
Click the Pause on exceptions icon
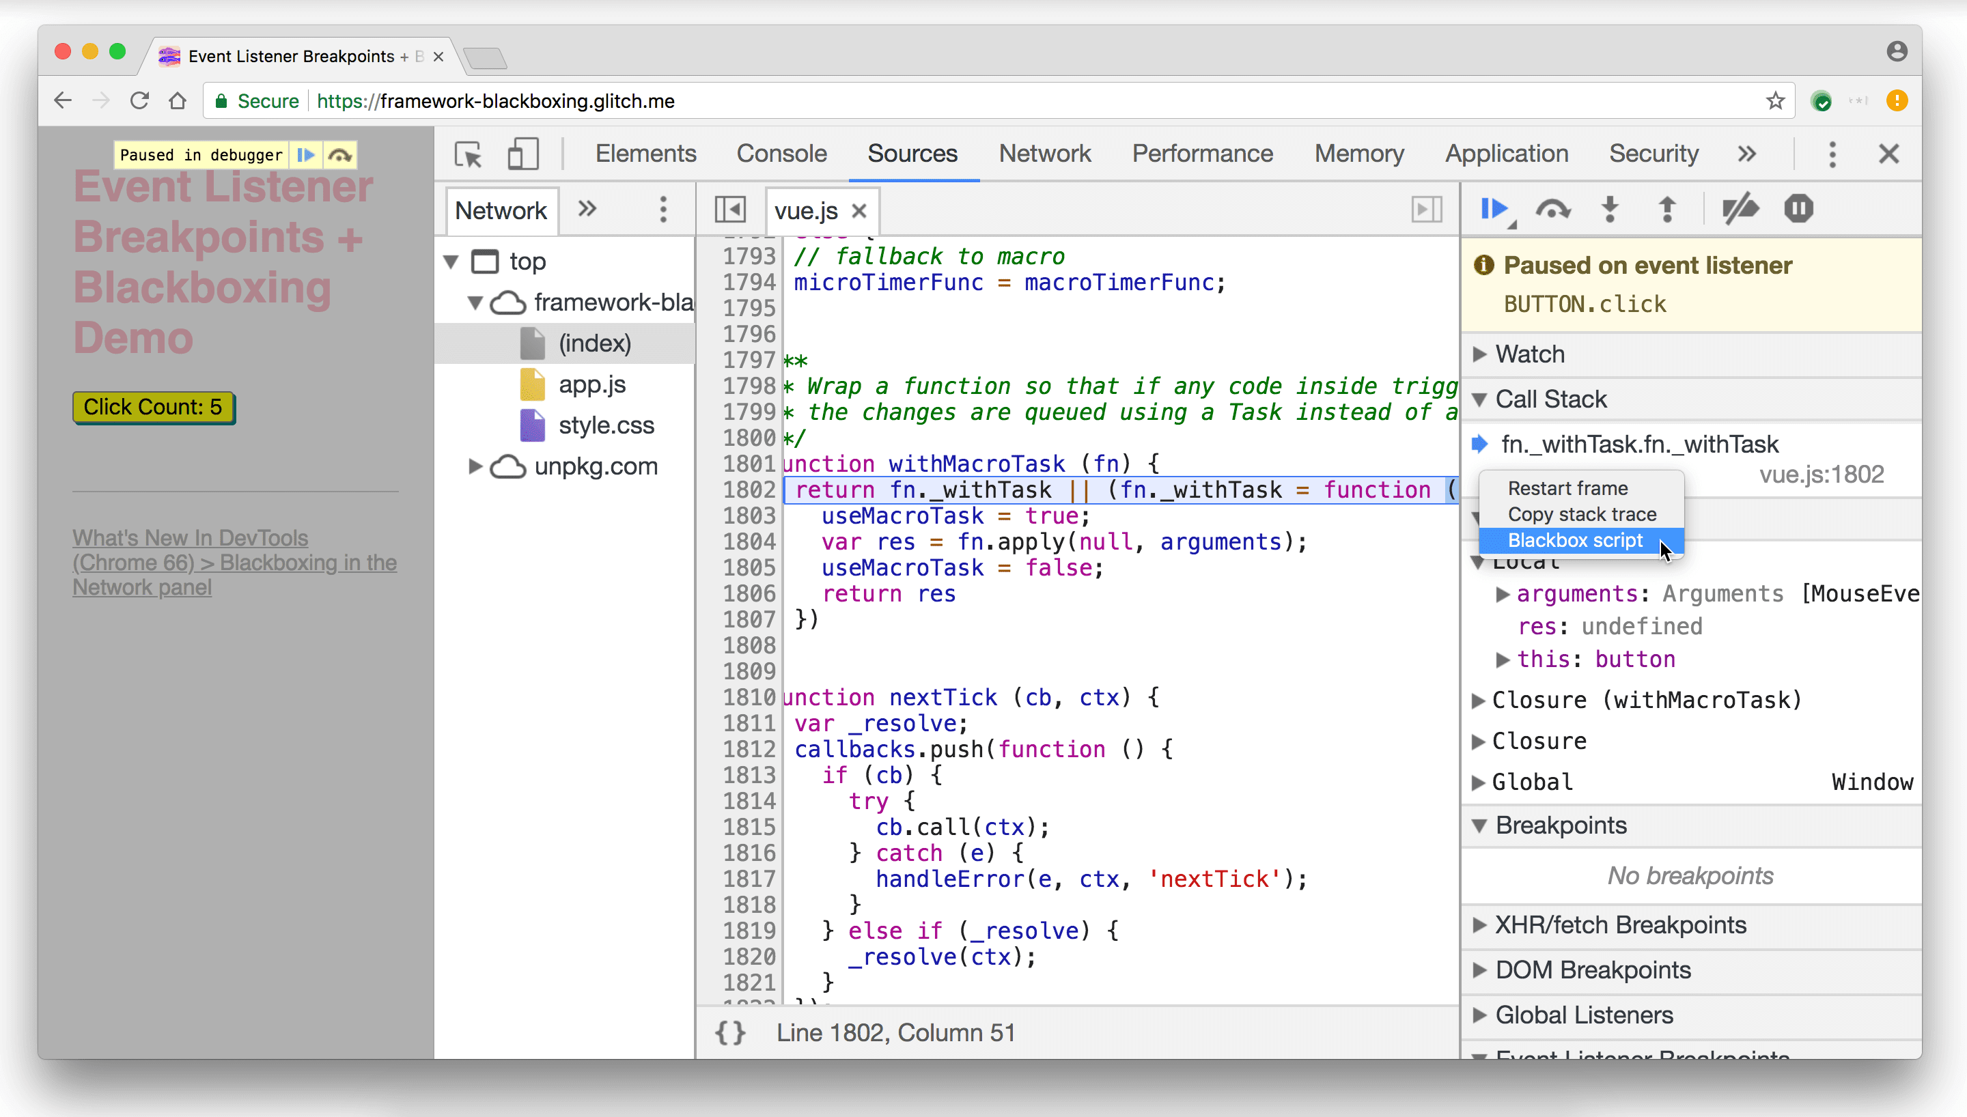click(x=1798, y=210)
